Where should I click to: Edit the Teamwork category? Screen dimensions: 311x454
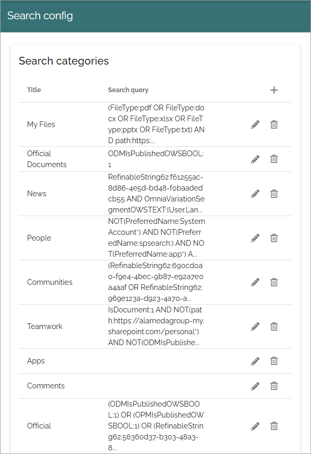[x=255, y=326]
